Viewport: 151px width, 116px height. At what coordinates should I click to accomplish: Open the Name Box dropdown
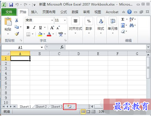pyautogui.click(x=42, y=47)
